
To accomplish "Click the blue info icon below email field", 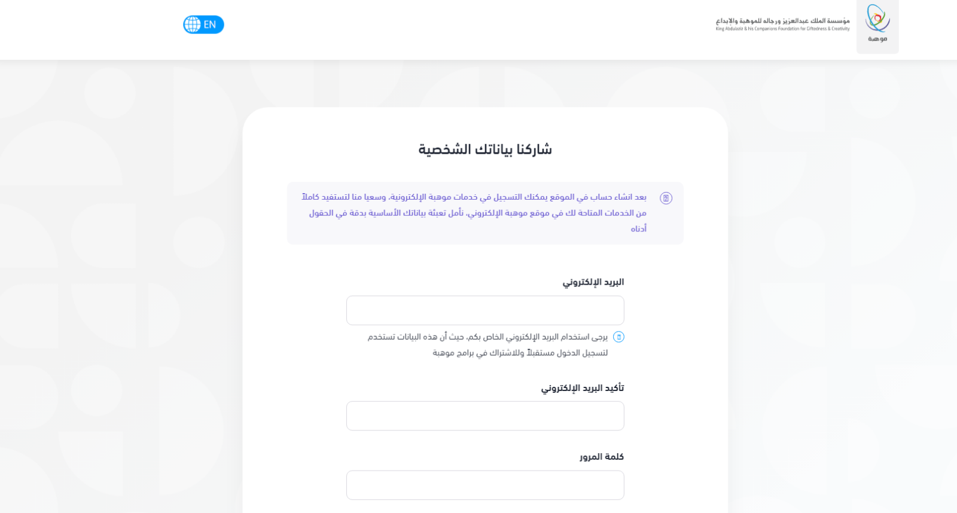I will (x=619, y=337).
